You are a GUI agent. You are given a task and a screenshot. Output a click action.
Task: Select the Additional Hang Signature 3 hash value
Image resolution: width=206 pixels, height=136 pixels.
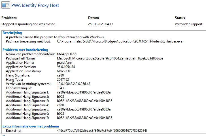(x=85, y=101)
